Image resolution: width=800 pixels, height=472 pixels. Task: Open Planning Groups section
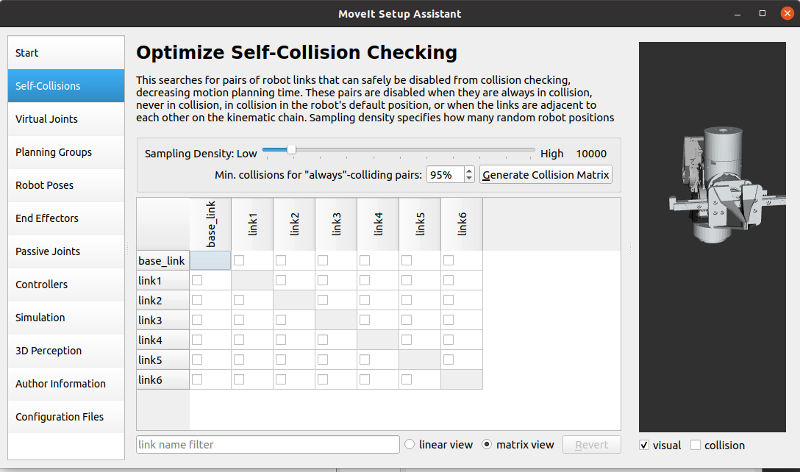click(x=66, y=152)
